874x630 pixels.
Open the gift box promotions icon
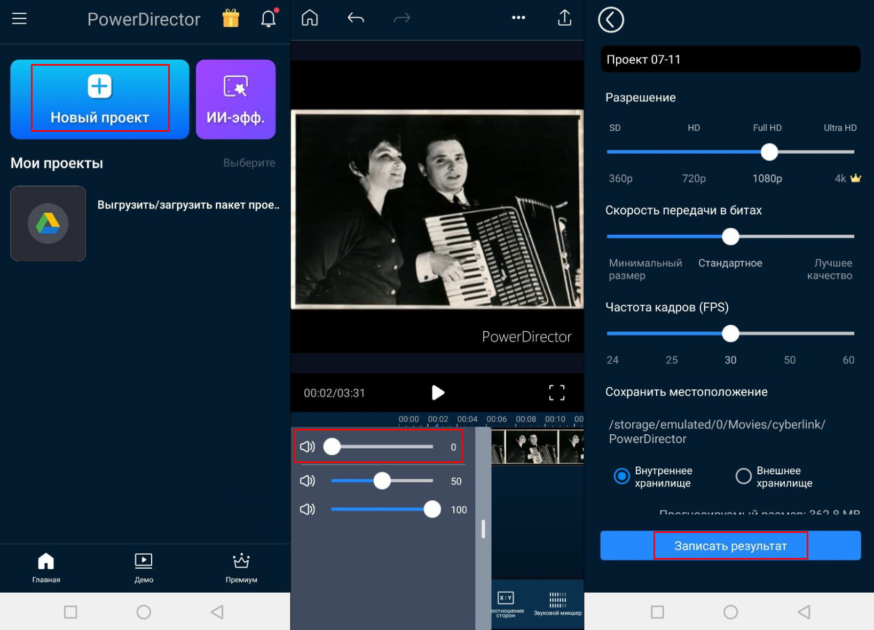tap(231, 19)
